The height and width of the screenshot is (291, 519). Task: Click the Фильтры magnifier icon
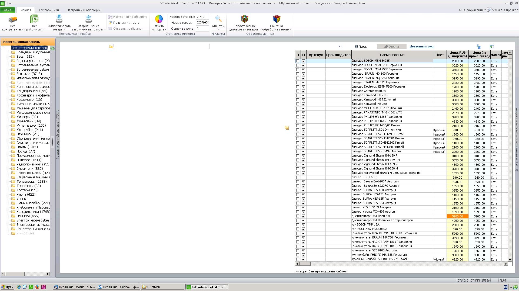[218, 19]
